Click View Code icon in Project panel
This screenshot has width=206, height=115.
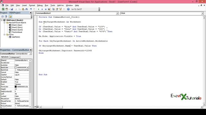(2, 16)
